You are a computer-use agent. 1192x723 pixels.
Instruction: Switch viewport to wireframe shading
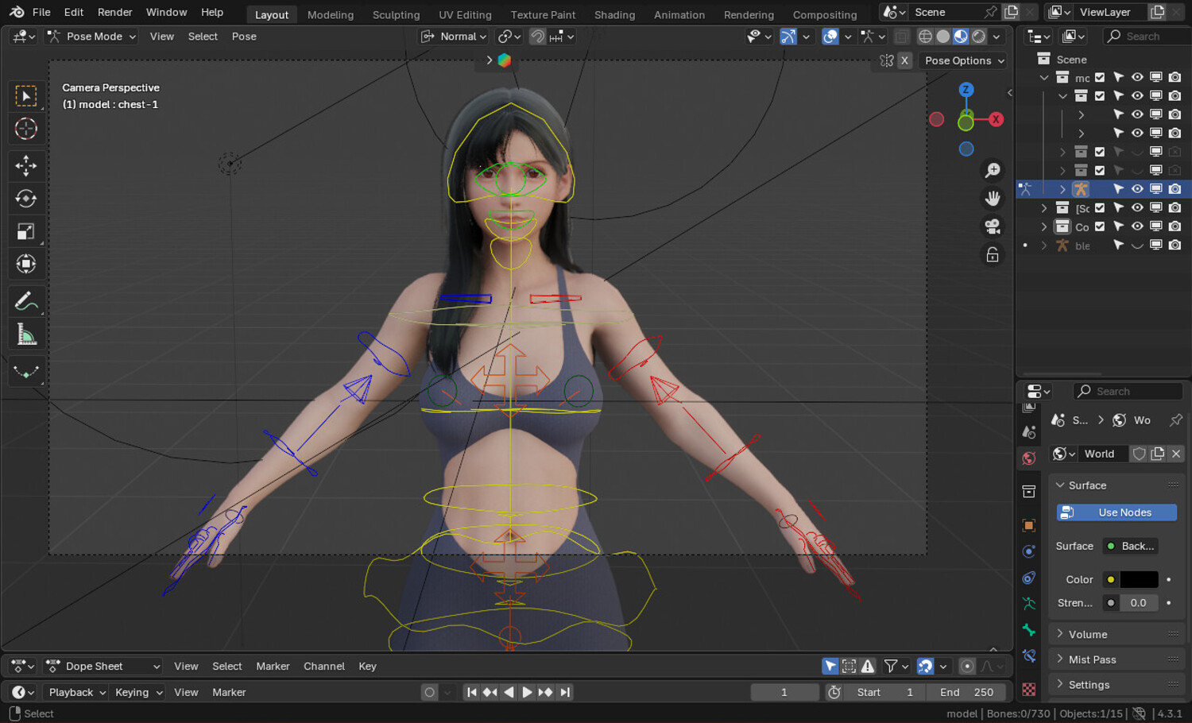pyautogui.click(x=925, y=37)
